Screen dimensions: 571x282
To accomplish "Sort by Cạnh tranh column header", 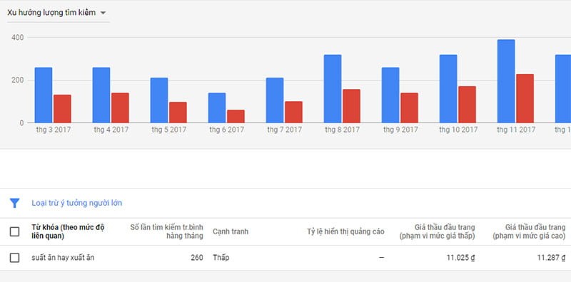I will point(231,231).
